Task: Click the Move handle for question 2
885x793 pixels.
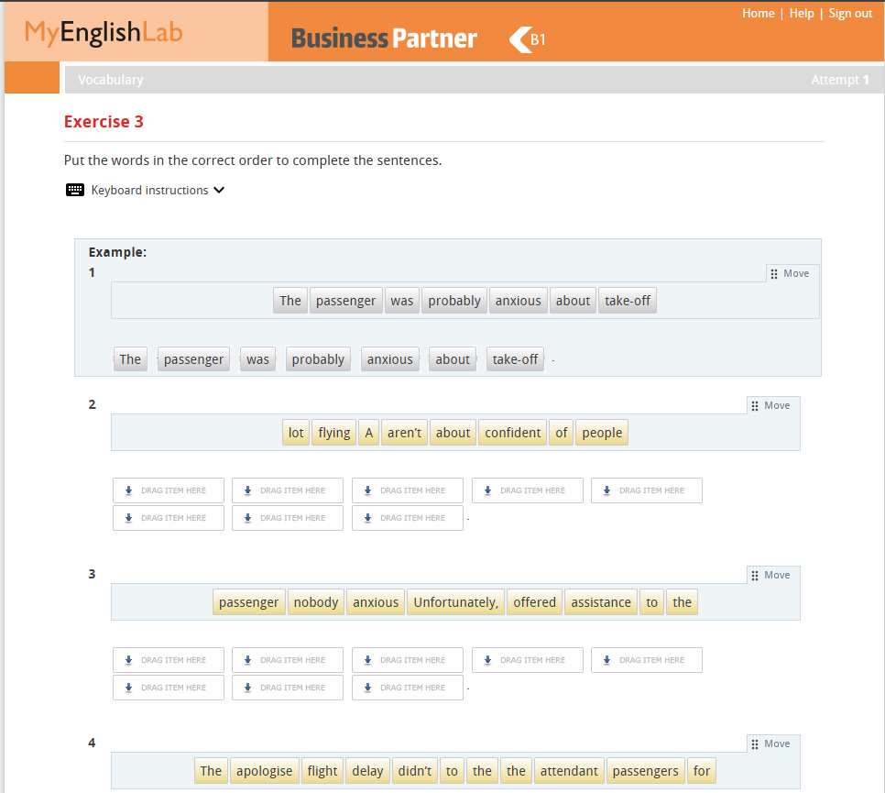Action: pos(770,405)
